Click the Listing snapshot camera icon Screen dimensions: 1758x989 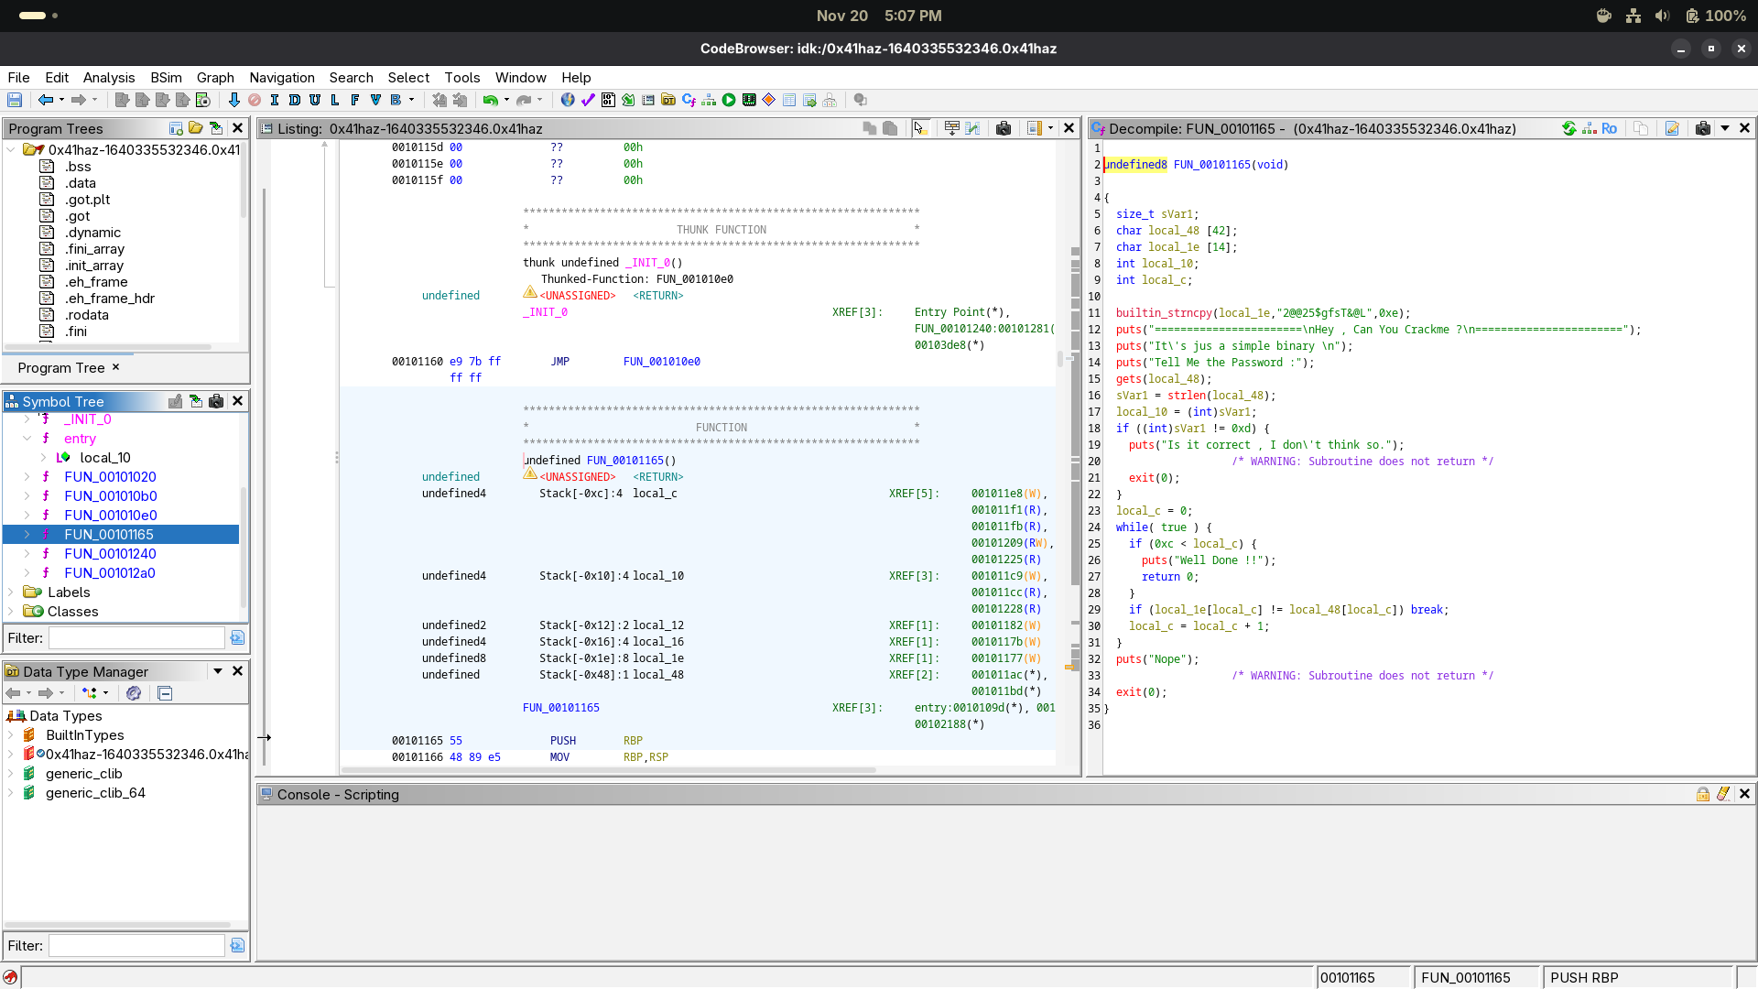(x=1004, y=129)
